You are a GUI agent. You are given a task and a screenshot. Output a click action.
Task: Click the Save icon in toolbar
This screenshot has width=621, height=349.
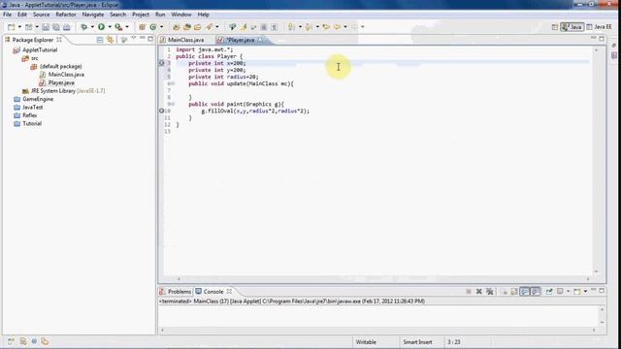[x=46, y=27]
